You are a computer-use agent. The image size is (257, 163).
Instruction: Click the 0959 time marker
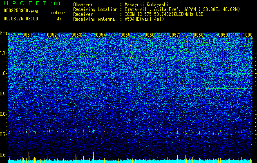click(223, 35)
